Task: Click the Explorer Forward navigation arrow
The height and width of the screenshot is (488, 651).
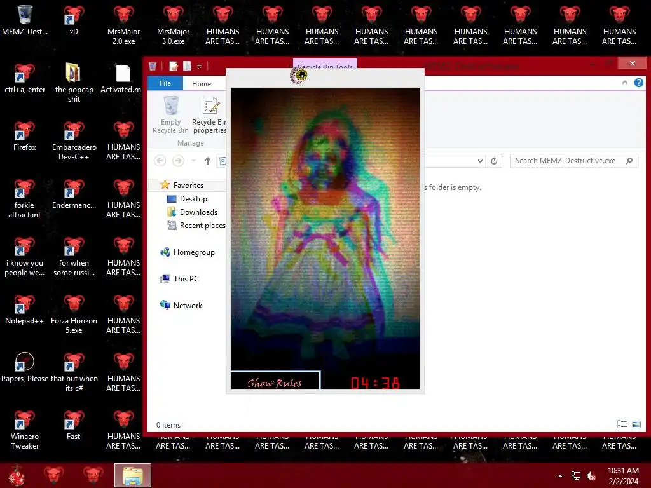Action: [x=178, y=161]
